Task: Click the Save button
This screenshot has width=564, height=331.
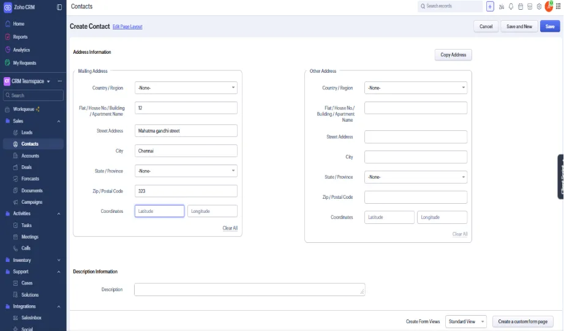Action: click(550, 26)
